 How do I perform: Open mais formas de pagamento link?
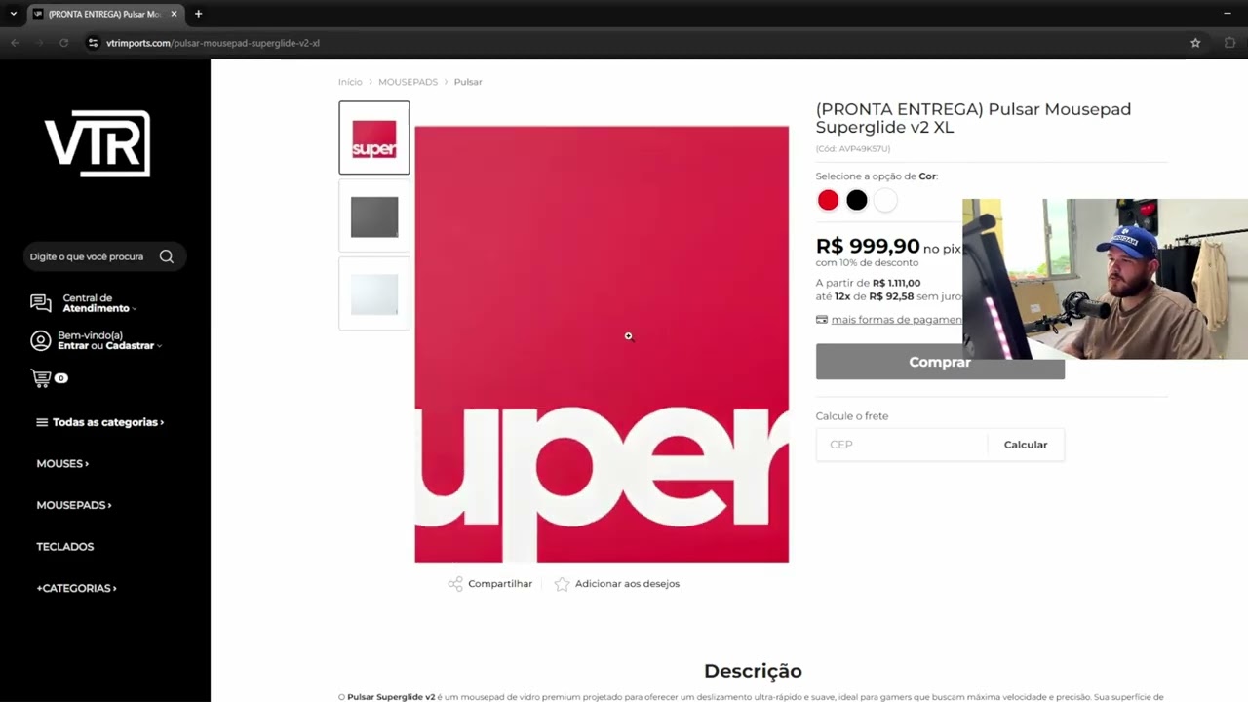[x=896, y=320]
